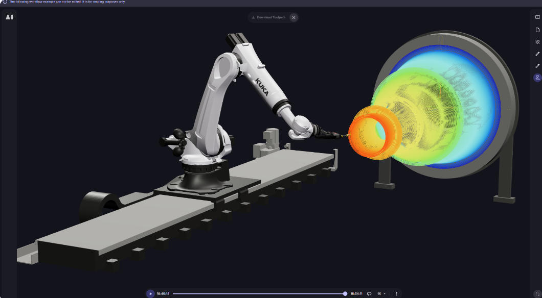Click the 18:54:11 total duration label
Image resolution: width=542 pixels, height=298 pixels.
tap(356, 294)
